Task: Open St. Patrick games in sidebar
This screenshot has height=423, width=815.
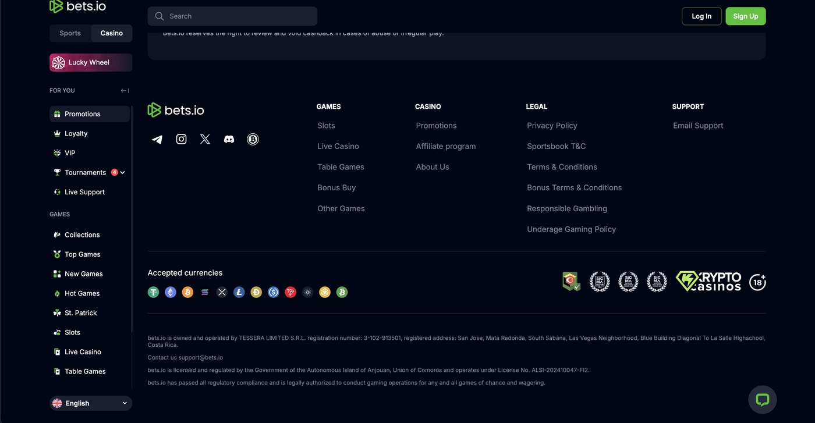Action: [x=90, y=313]
